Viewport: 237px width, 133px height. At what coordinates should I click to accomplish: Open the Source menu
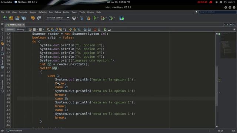click(33, 12)
